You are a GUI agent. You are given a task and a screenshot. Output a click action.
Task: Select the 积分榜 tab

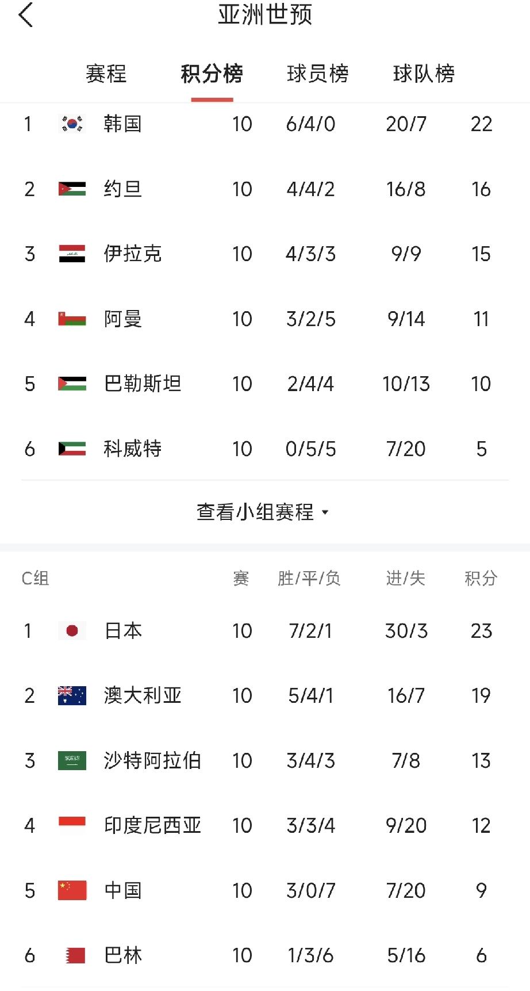tap(212, 74)
